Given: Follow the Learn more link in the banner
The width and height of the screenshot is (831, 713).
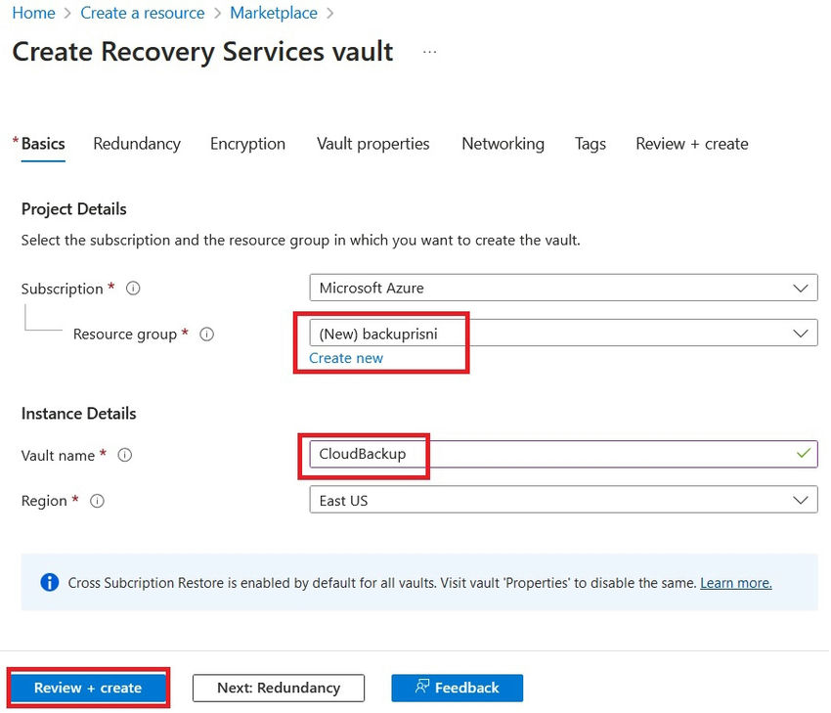Looking at the screenshot, I should (735, 582).
